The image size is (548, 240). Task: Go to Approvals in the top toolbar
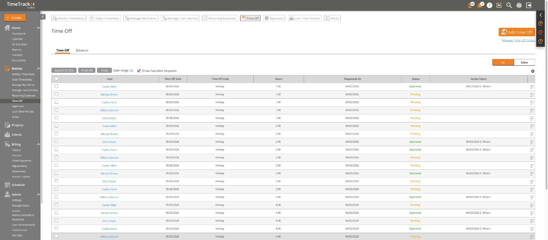coord(274,18)
